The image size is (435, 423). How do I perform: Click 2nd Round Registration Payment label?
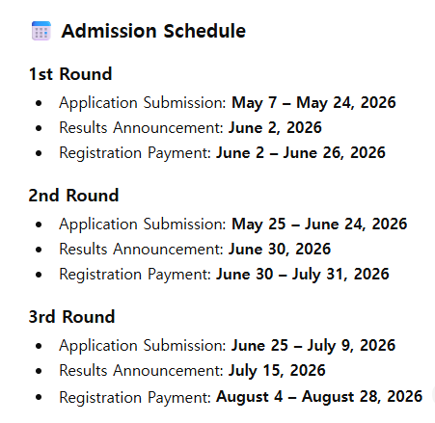point(135,275)
